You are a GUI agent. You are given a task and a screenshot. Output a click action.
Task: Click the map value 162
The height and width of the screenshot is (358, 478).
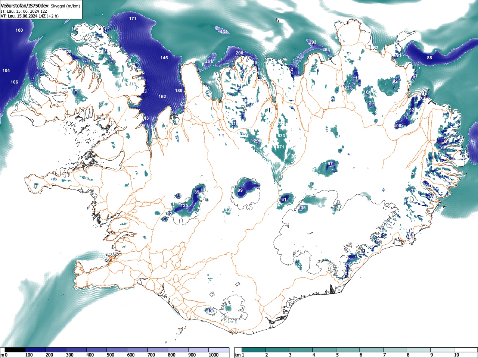[162, 97]
